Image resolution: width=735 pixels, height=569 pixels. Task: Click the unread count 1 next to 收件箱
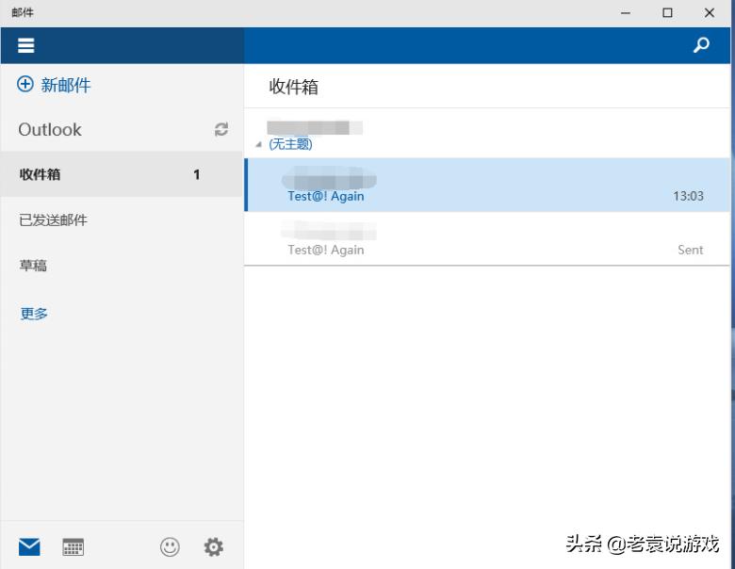click(x=196, y=174)
